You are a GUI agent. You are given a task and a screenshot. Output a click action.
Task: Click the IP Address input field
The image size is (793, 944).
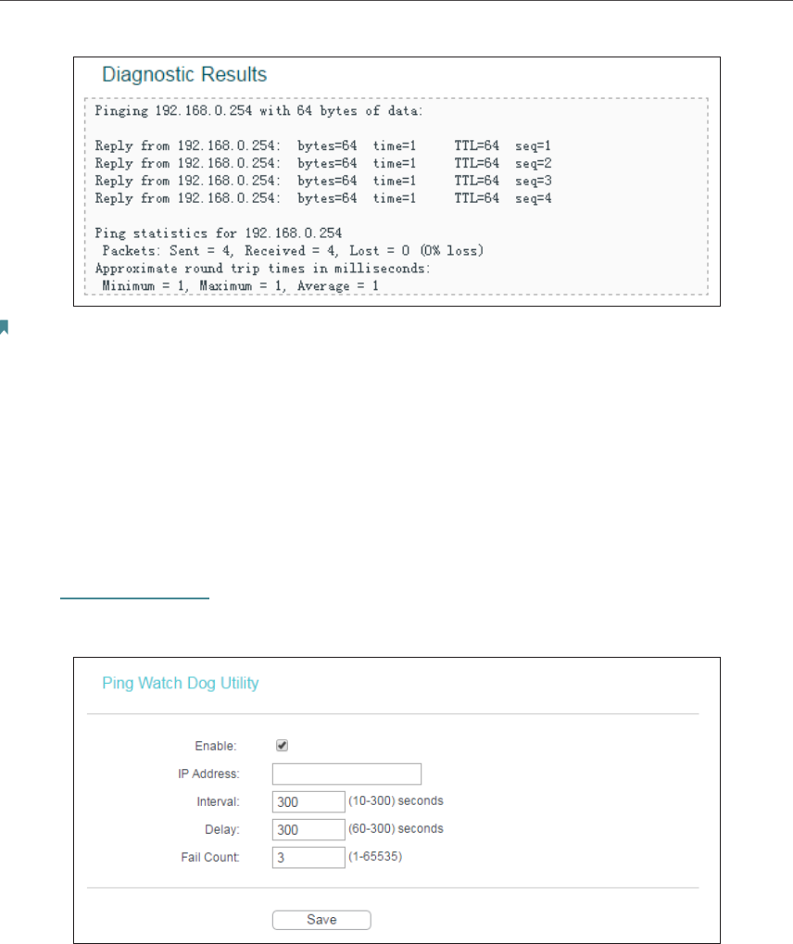click(x=346, y=774)
